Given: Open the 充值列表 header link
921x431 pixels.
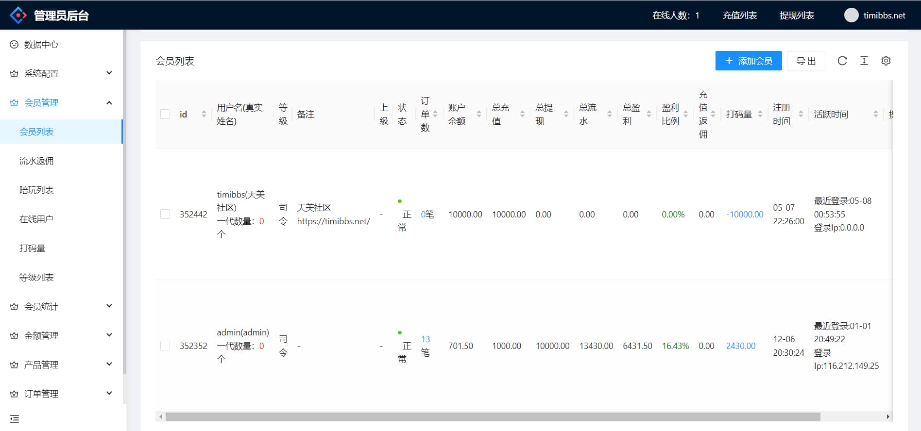Looking at the screenshot, I should pos(740,15).
